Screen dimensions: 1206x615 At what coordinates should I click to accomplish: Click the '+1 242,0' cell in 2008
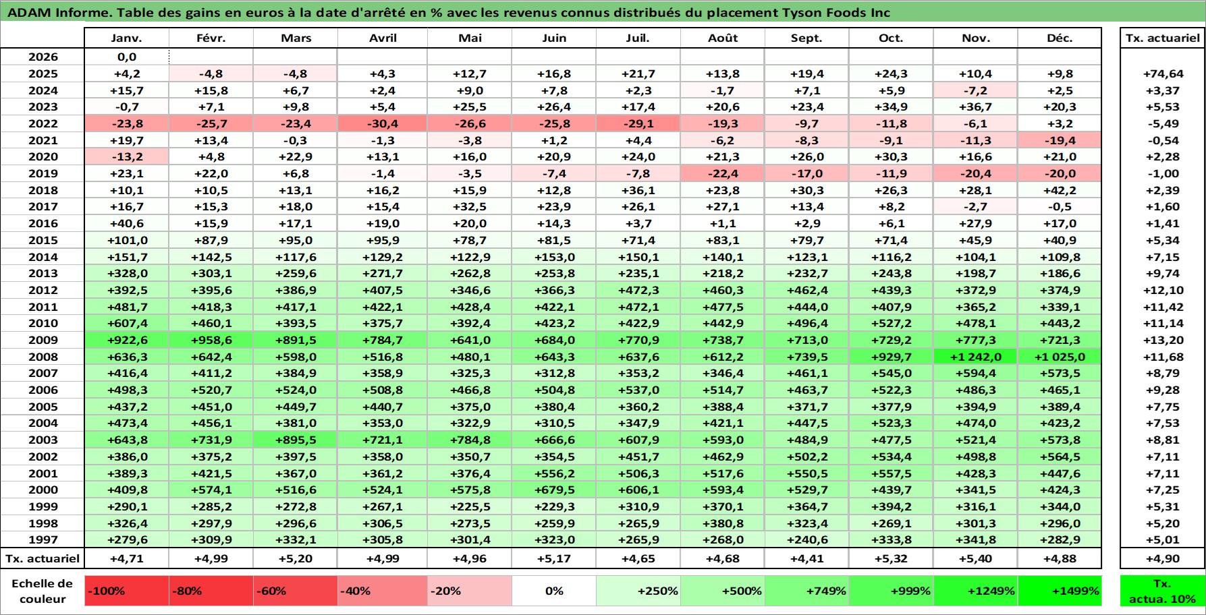pos(975,357)
